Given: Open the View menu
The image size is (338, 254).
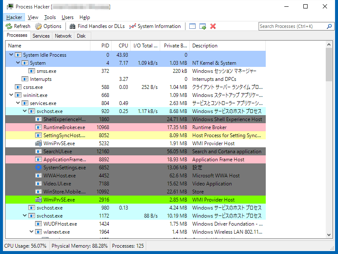Looking at the screenshot, I should click(33, 17).
